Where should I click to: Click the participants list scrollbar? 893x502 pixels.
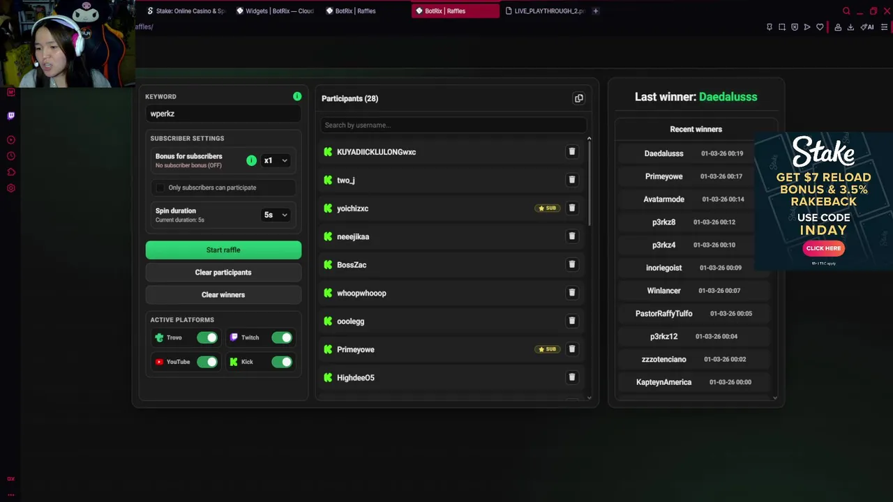tap(589, 184)
